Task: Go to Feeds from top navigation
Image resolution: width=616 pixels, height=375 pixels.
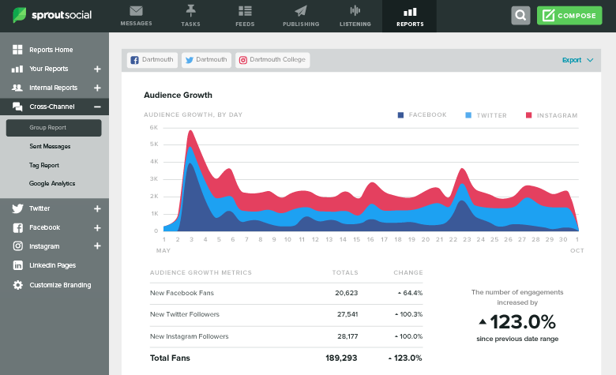Action: pyautogui.click(x=245, y=16)
